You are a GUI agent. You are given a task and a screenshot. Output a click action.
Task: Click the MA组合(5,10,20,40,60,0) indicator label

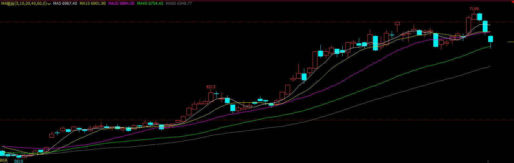[x=24, y=4]
